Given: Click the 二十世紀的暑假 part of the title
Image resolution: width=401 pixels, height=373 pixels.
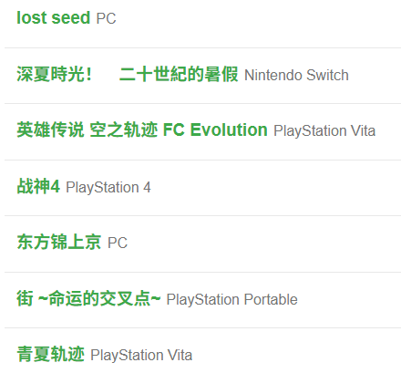Looking at the screenshot, I should [x=179, y=74].
